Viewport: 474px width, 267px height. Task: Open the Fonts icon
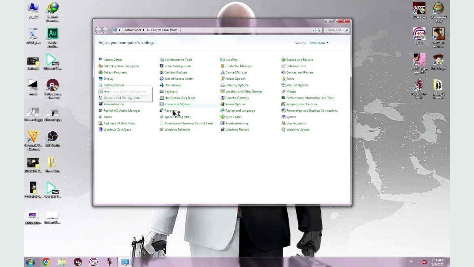(x=283, y=79)
